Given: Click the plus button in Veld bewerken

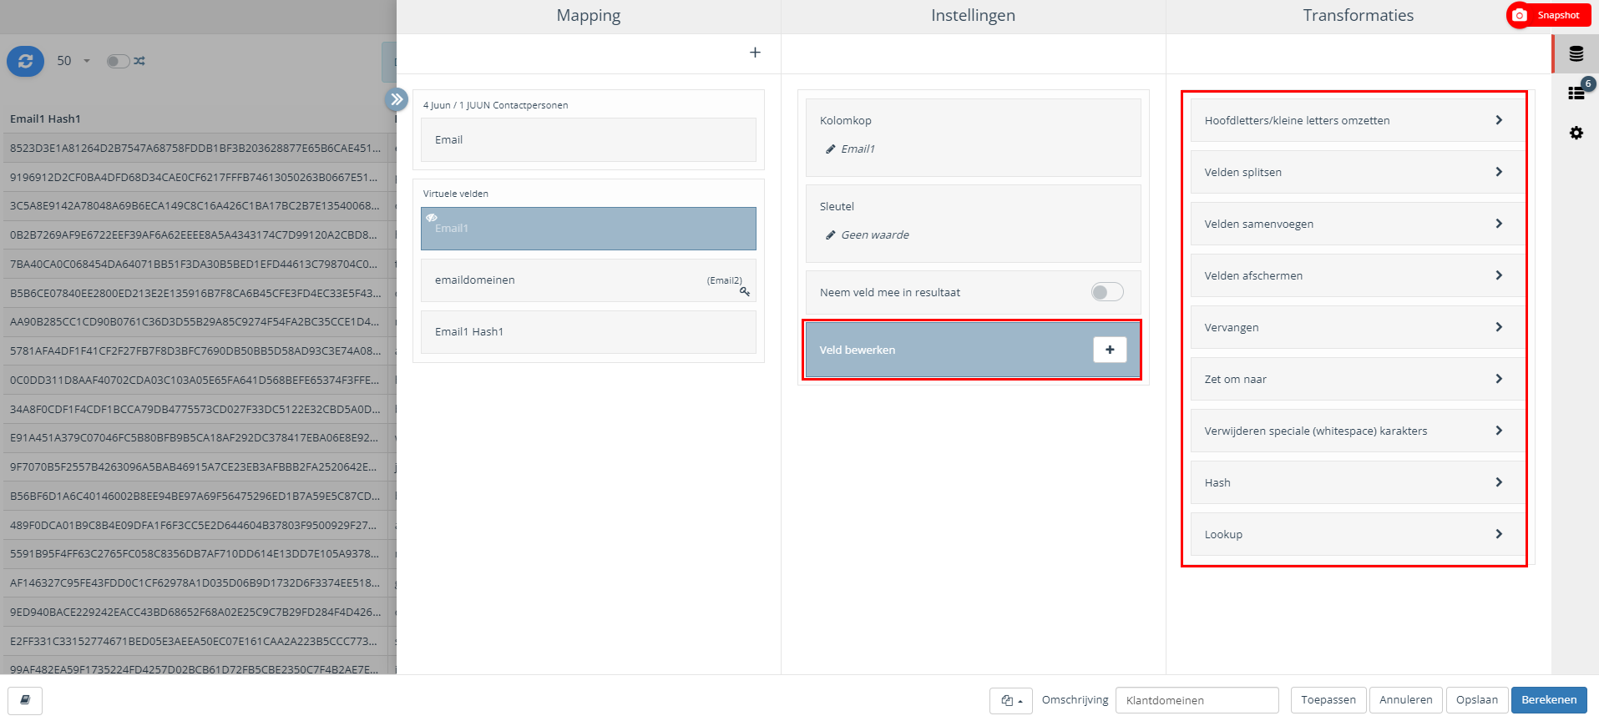Looking at the screenshot, I should 1109,350.
